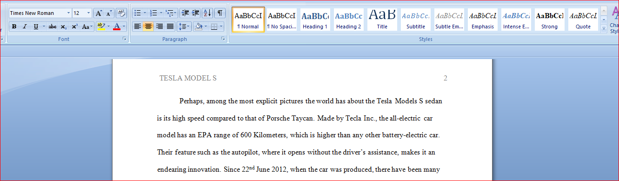619x181 pixels.
Task: Expand the full styles gallery
Action: point(604,29)
